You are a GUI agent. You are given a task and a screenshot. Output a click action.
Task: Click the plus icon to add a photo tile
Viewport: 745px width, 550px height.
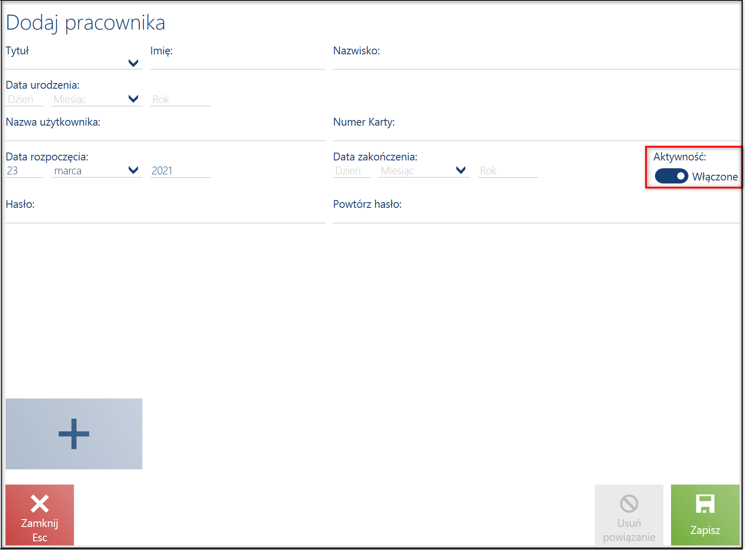74,433
